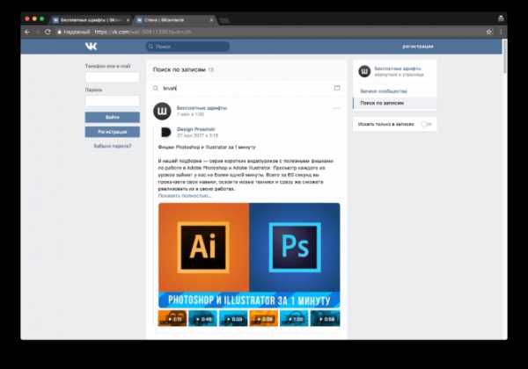Image resolution: width=528 pixels, height=369 pixels.
Task: Open the community avatar of the post author
Action: pos(162,111)
